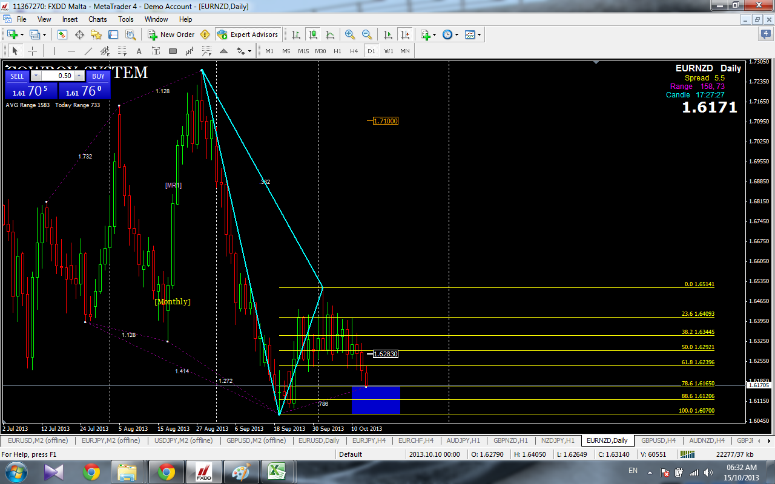This screenshot has width=775, height=484.
Task: Select the Trendline drawing tool
Action: click(x=88, y=51)
